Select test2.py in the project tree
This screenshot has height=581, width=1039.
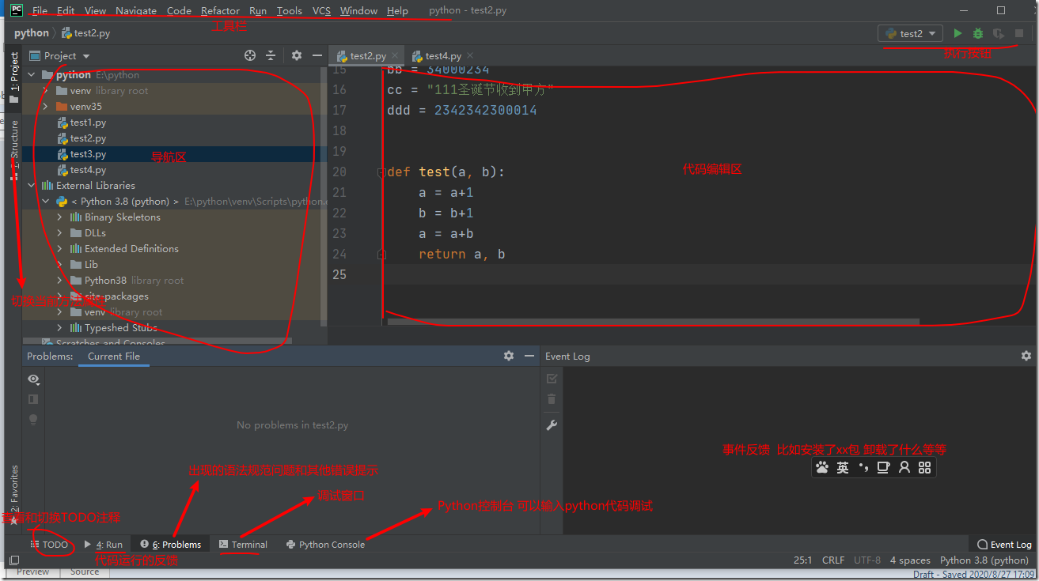tap(88, 138)
